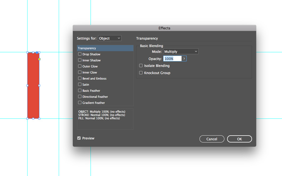Screen dimensions: 282x176
Task: Check the Bevel and Emboss box
Action: [x=80, y=78]
